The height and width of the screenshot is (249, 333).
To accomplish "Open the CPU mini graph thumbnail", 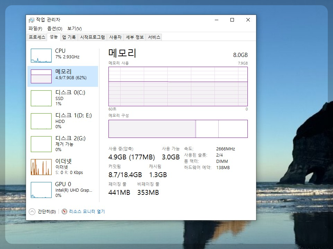I will tap(41, 56).
